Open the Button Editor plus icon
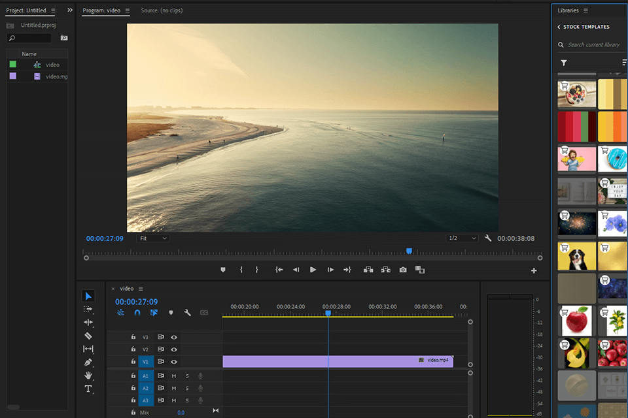This screenshot has height=418, width=628. click(x=534, y=271)
